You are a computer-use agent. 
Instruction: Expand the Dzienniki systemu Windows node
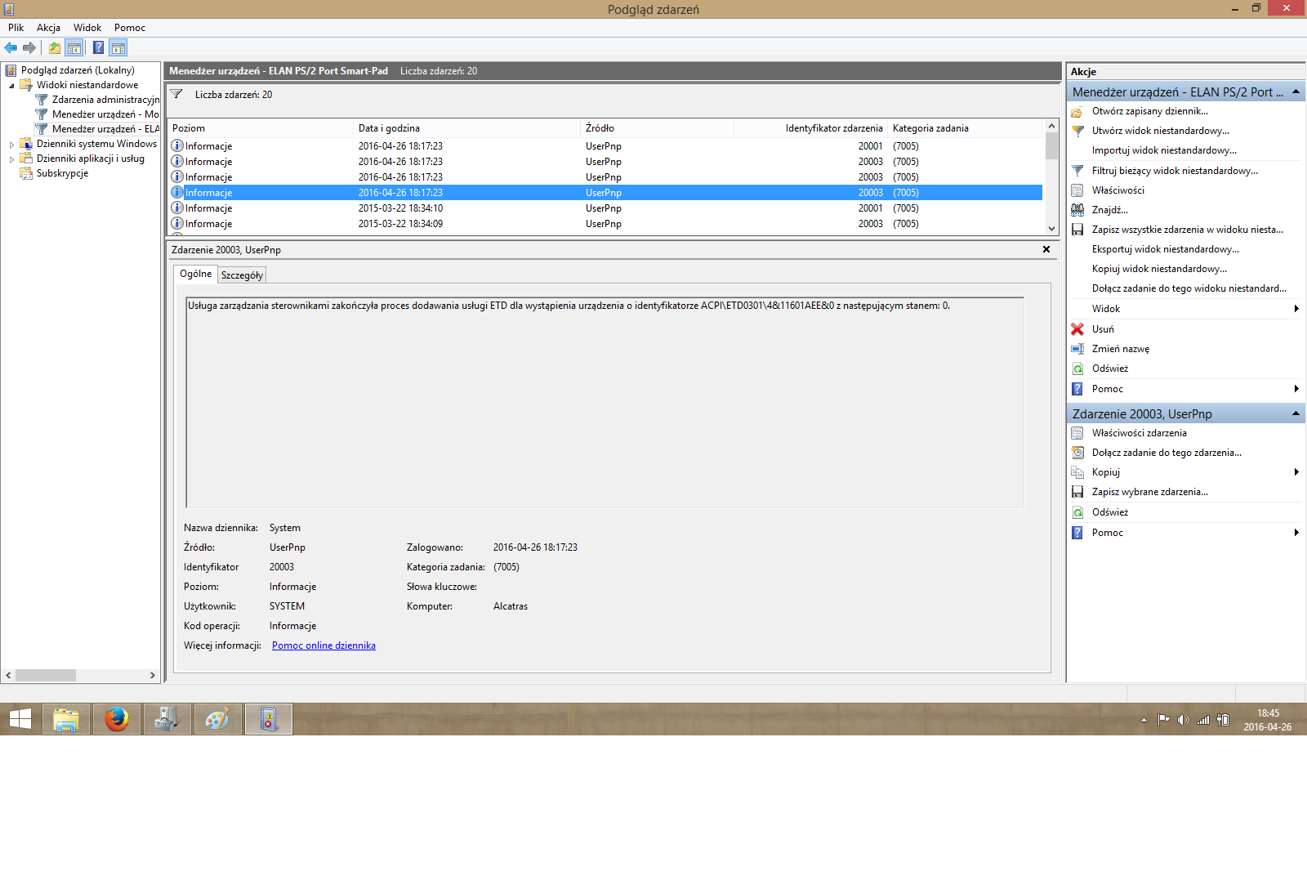(11, 145)
